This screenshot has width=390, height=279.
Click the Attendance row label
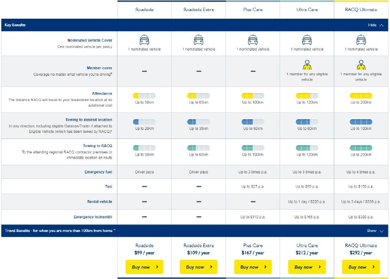(x=102, y=94)
